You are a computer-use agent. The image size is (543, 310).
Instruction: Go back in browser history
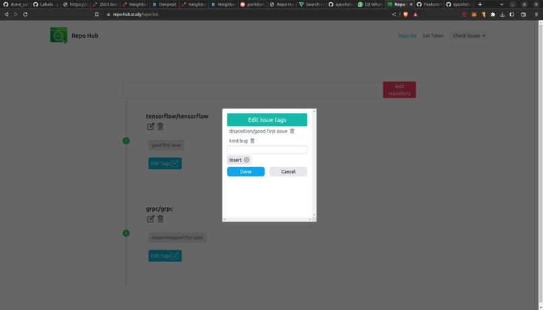(6, 15)
